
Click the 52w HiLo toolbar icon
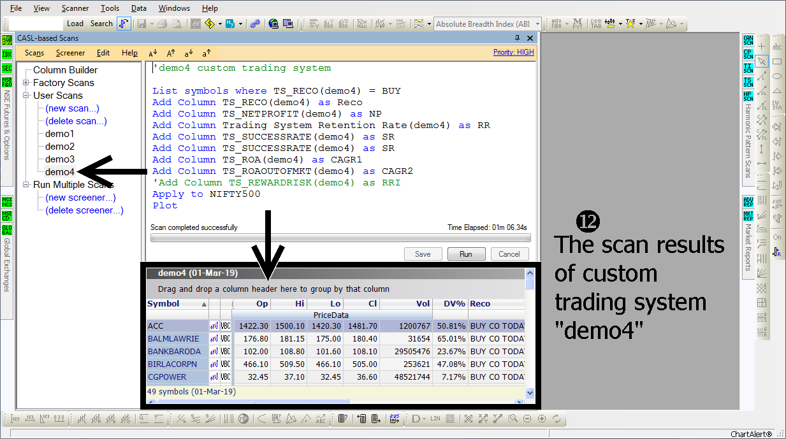click(363, 24)
